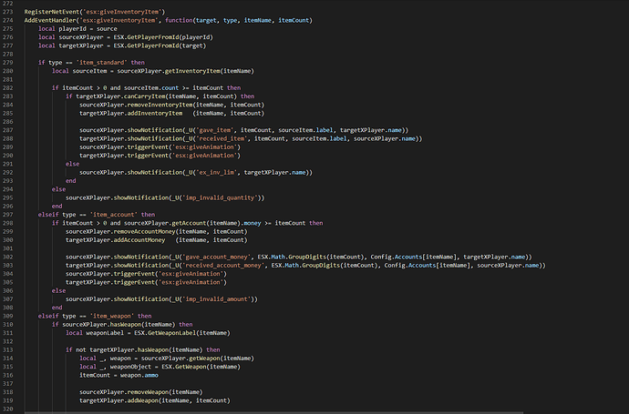
Task: Click the 'item_account' string on line 297
Action: click(x=114, y=215)
